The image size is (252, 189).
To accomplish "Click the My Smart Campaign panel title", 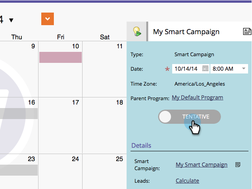I will click(186, 32).
